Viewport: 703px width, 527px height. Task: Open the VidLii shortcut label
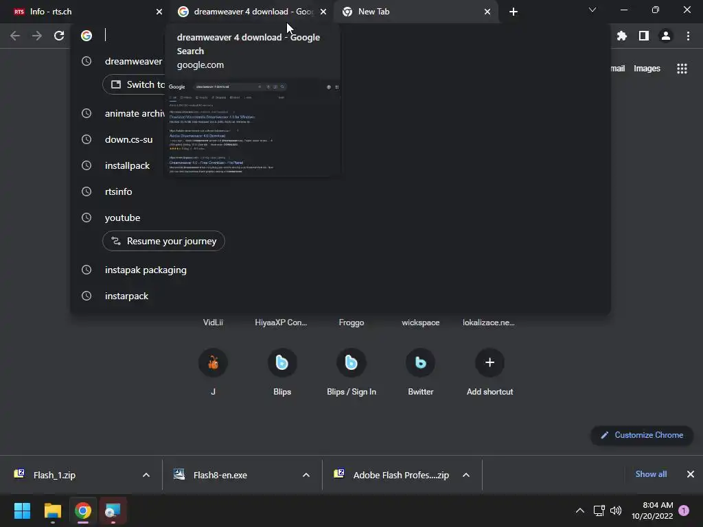[x=213, y=323]
